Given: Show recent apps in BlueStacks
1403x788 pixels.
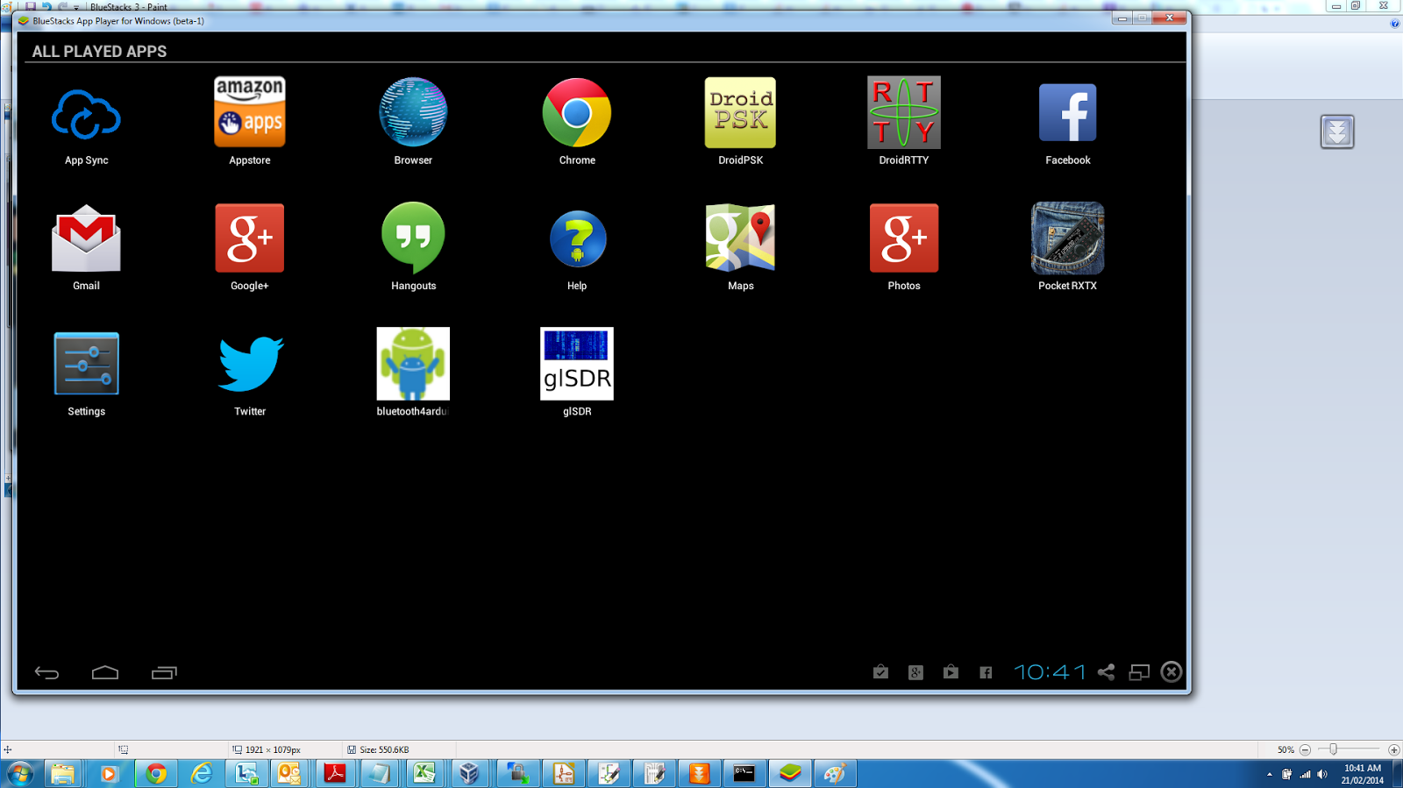Looking at the screenshot, I should pos(164,672).
